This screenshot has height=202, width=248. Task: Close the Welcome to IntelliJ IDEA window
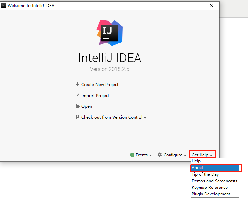pos(211,6)
